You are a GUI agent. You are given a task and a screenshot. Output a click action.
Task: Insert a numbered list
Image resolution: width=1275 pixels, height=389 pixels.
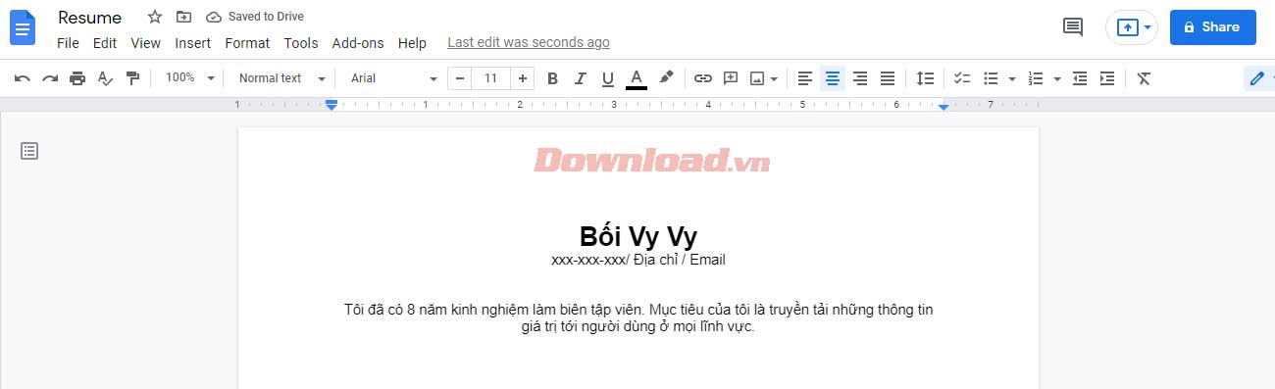pyautogui.click(x=1036, y=78)
